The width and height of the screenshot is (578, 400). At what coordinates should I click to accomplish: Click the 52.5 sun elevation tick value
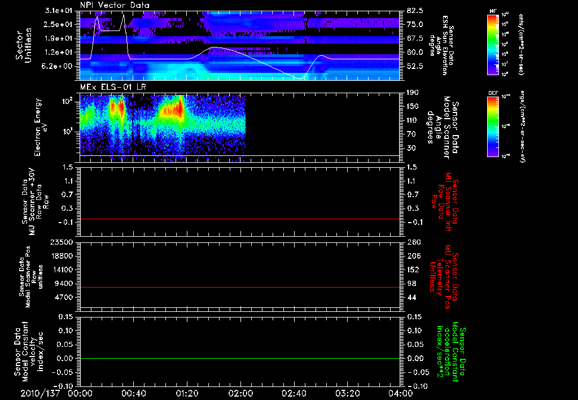tap(415, 67)
